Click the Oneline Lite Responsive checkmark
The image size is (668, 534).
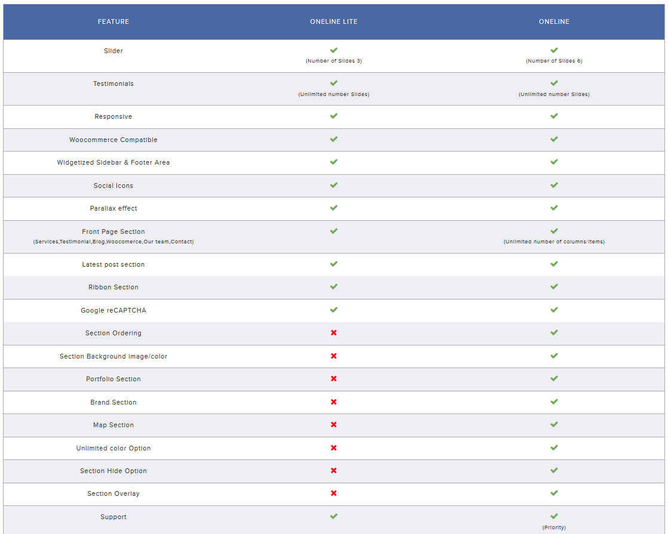point(334,116)
